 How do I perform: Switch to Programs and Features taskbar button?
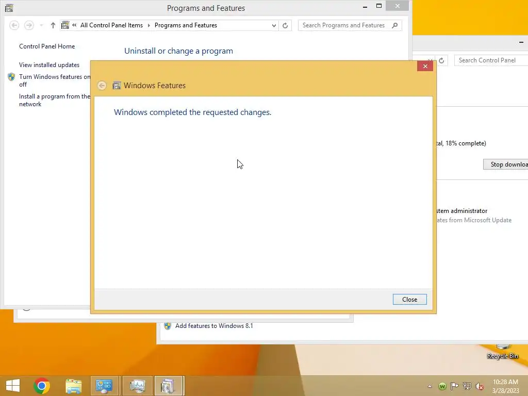[169, 386]
